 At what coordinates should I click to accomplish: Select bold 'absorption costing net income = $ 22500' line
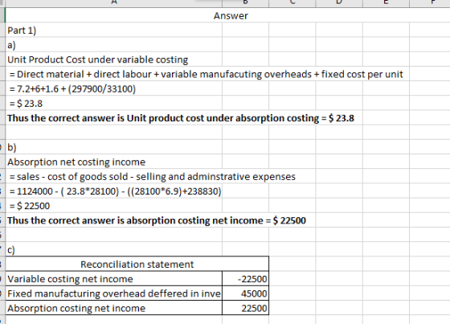coord(157,220)
